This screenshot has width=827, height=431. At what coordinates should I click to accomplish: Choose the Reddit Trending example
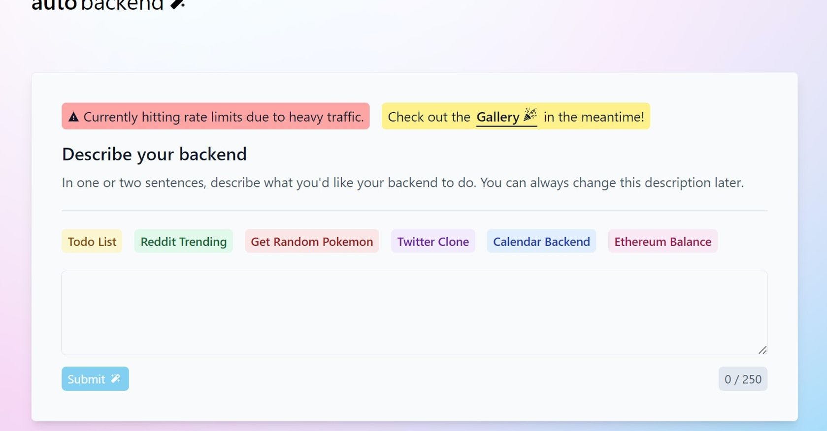183,242
